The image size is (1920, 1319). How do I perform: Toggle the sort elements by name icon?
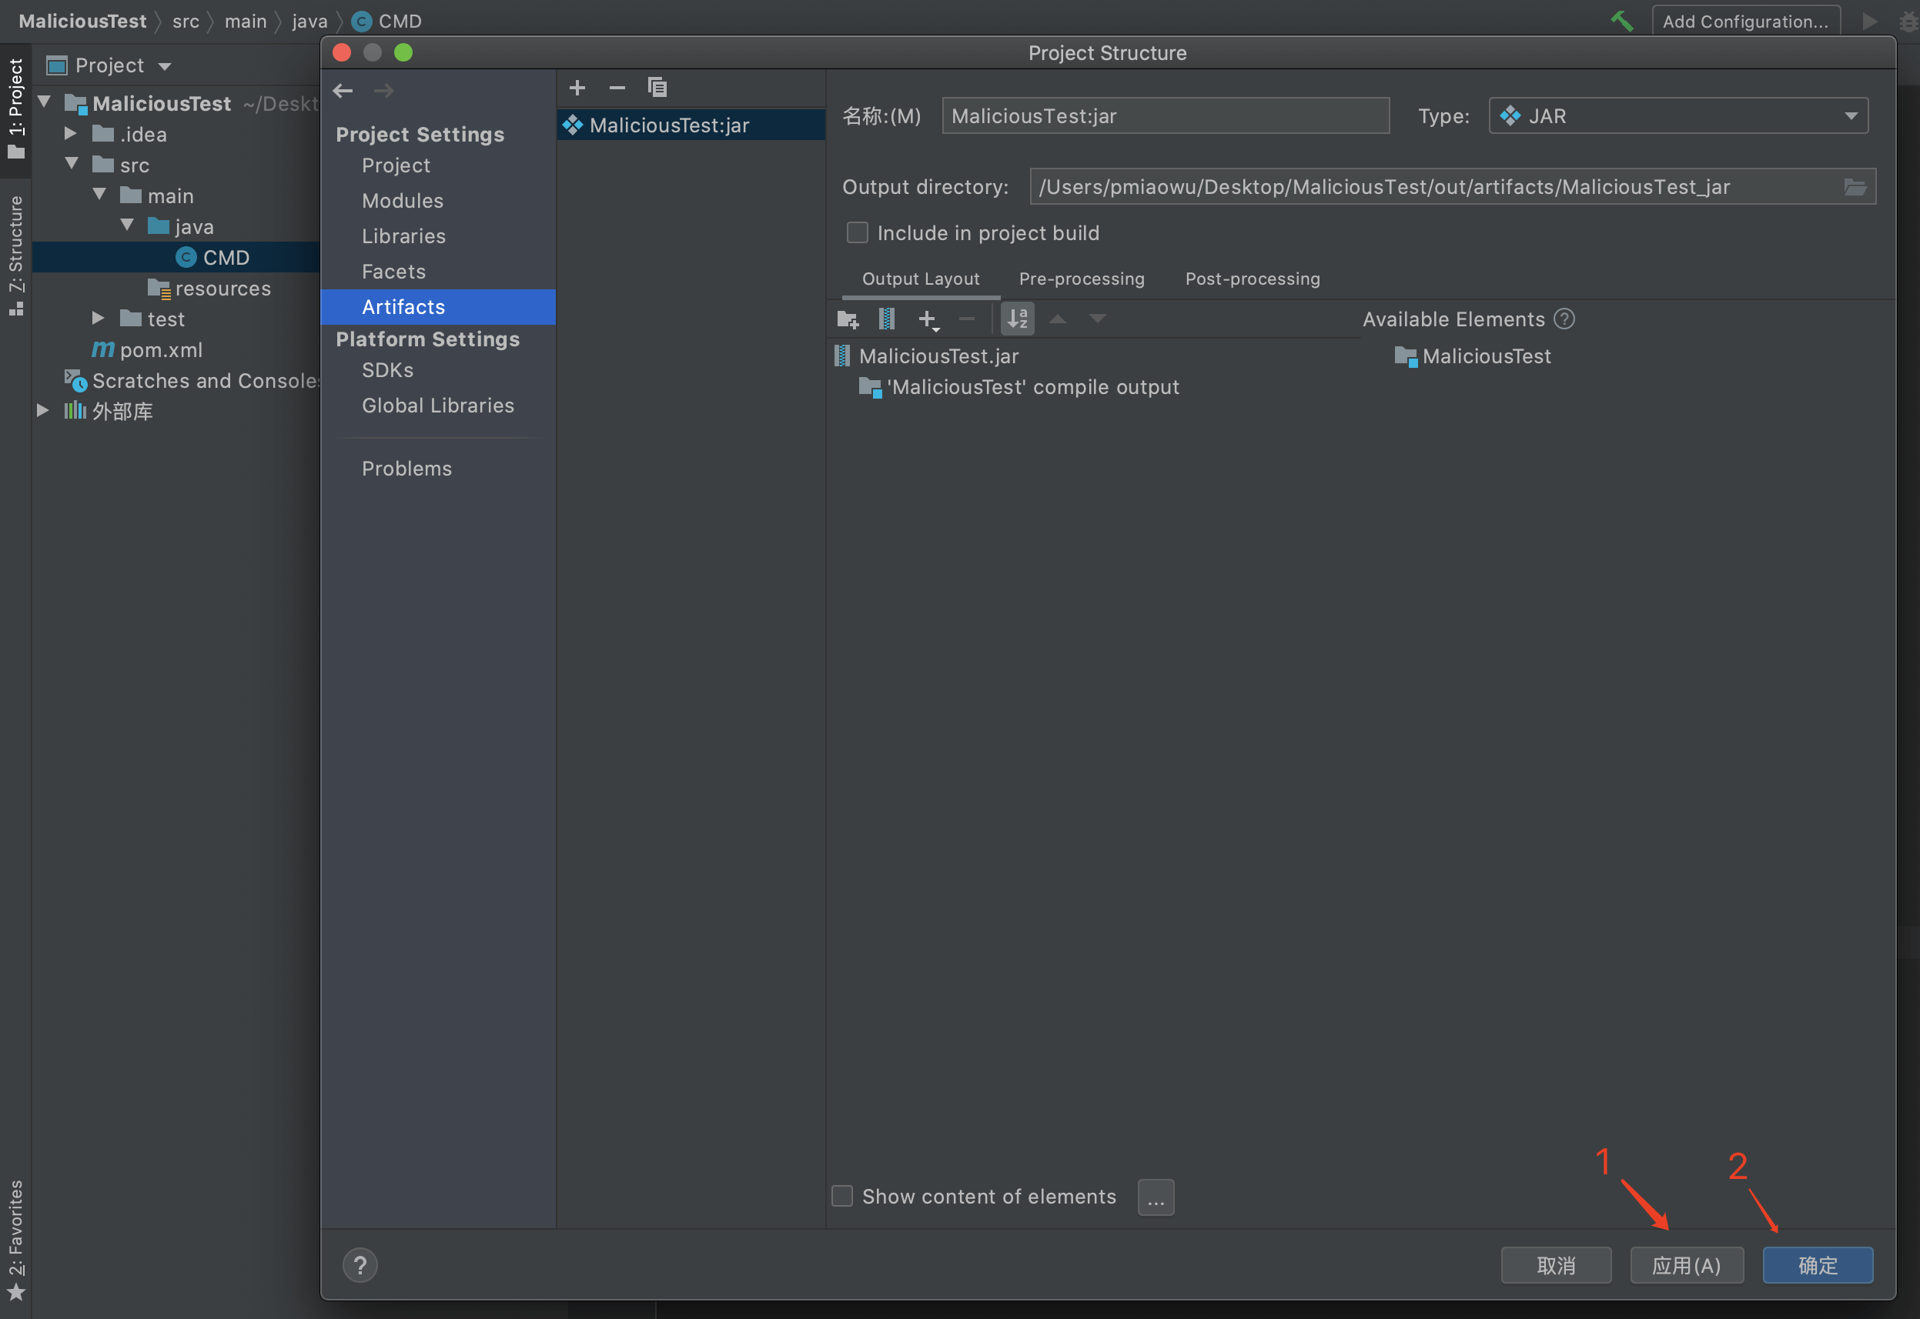1017,319
